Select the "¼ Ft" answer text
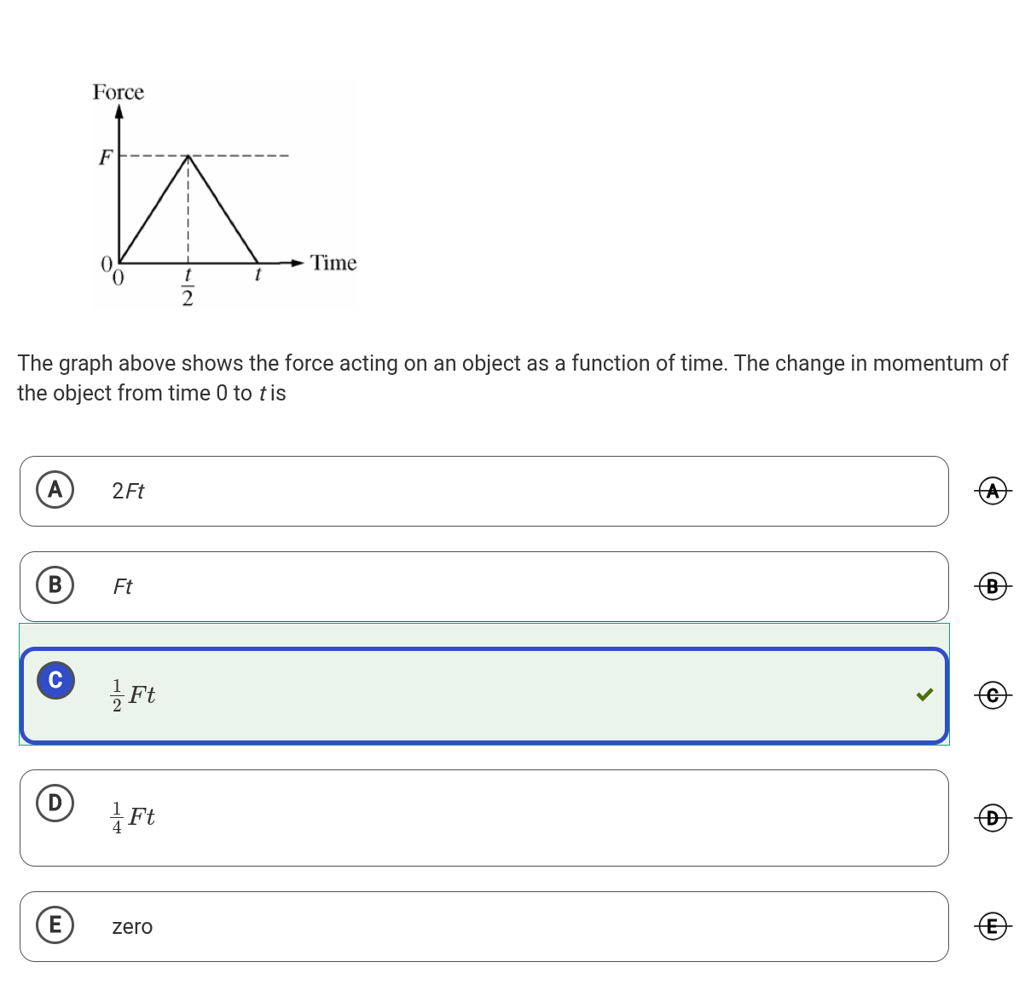 134,817
